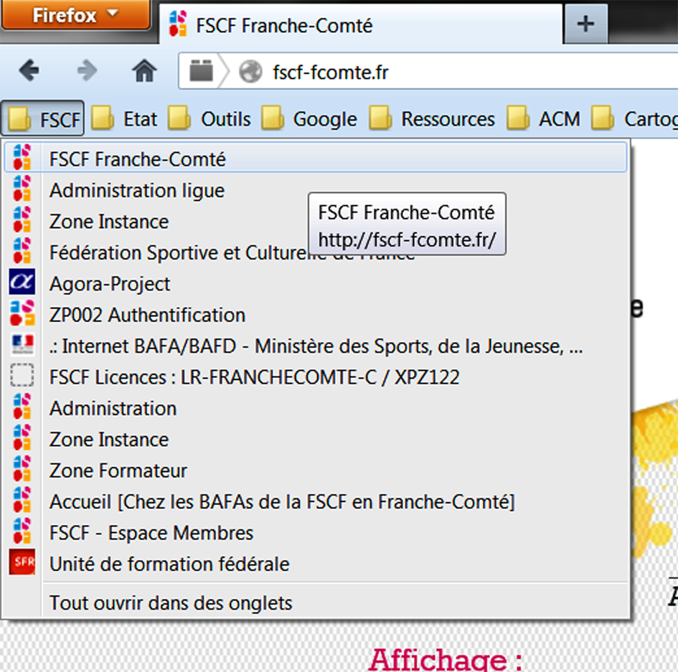Click the forward navigation arrow

point(87,70)
